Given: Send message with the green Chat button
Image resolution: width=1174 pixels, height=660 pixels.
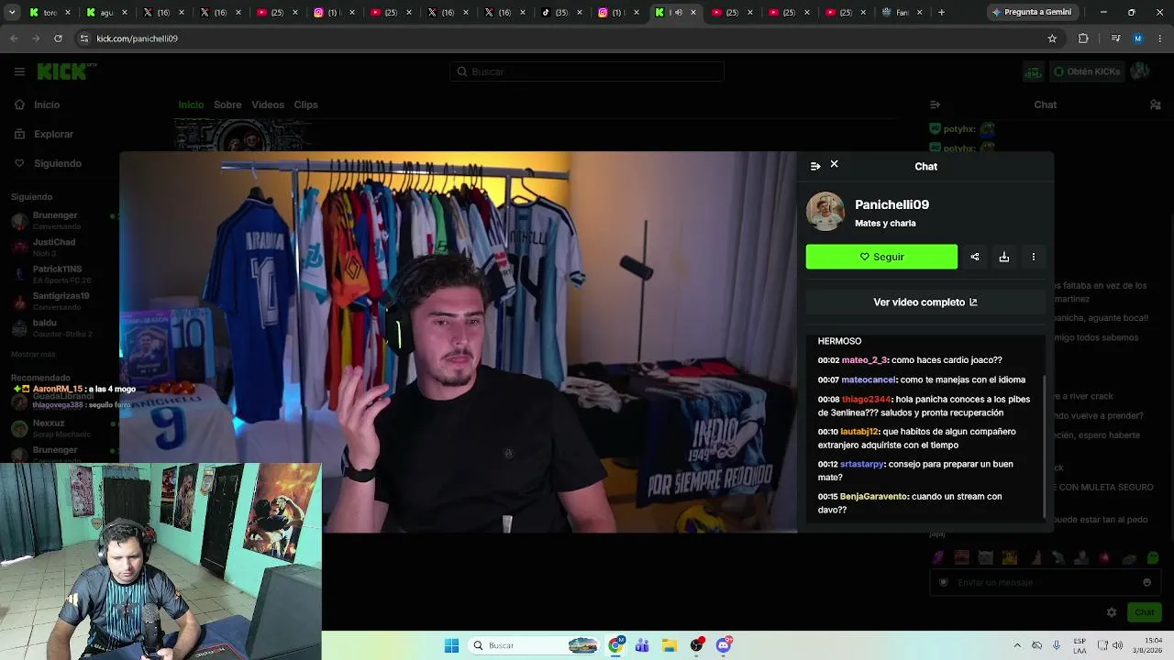Looking at the screenshot, I should click(x=1145, y=612).
